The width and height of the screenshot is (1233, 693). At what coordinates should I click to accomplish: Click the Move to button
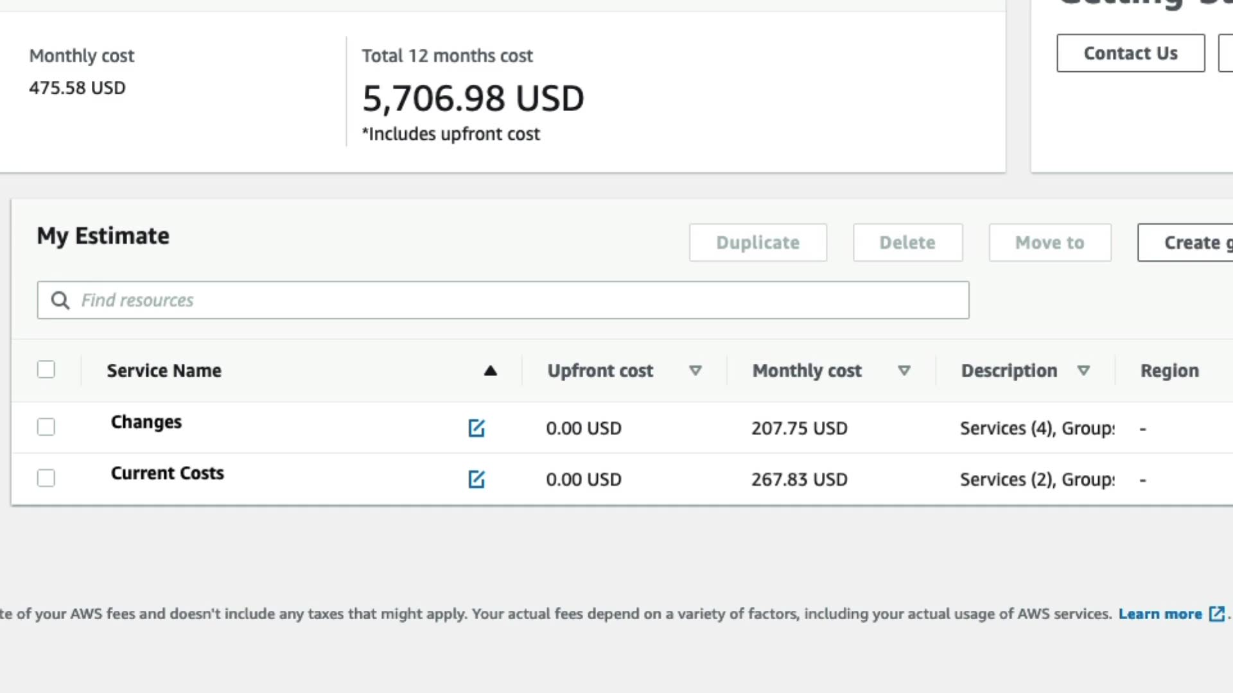pos(1049,243)
